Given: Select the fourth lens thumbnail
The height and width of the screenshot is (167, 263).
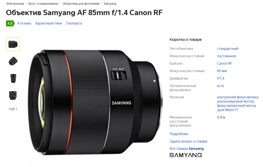Looking at the screenshot, I should (13, 96).
